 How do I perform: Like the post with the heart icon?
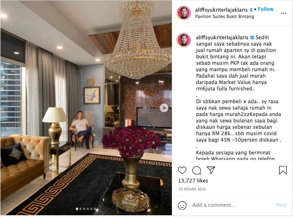point(182,170)
